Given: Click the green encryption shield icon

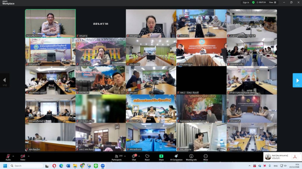Looking at the screenshot, I should 253,2.
